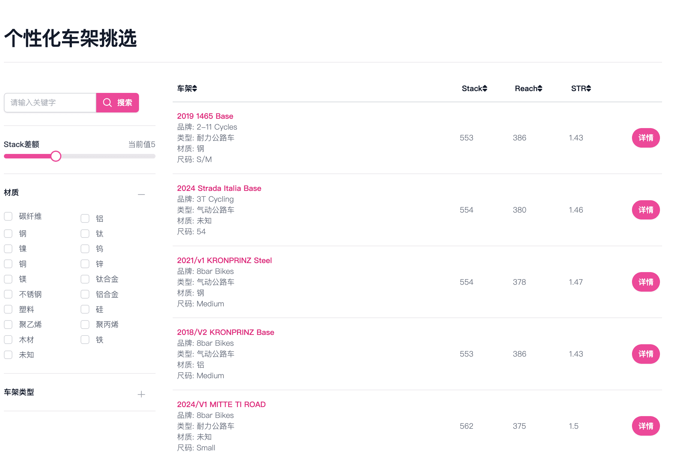Click the magnifier search button
Viewport: 675px width, 460px height.
tap(117, 103)
